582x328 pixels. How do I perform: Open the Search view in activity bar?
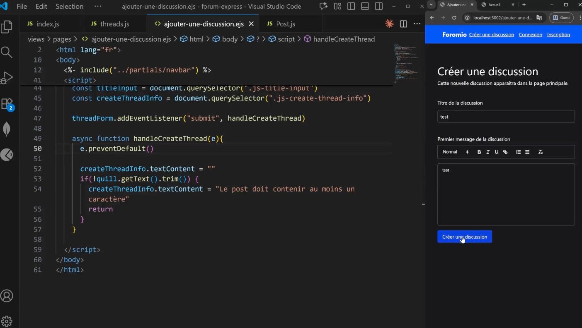point(7,52)
